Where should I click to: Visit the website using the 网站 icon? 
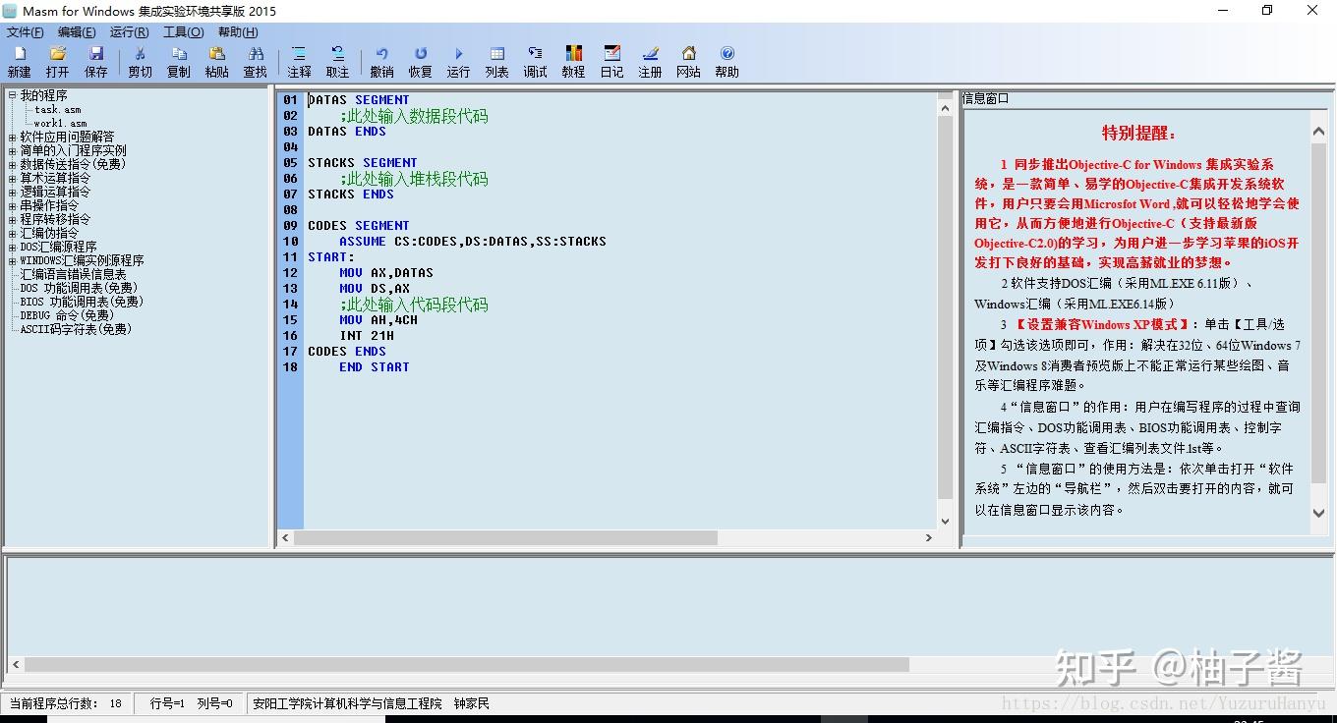(688, 60)
